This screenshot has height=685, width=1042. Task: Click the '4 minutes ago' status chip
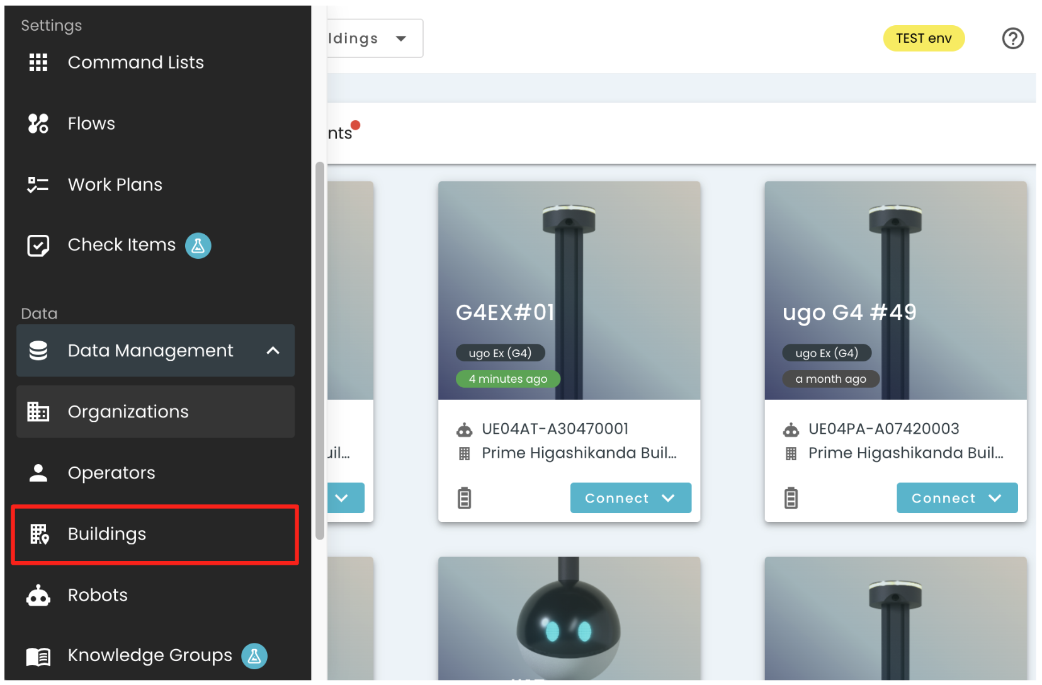click(x=507, y=379)
